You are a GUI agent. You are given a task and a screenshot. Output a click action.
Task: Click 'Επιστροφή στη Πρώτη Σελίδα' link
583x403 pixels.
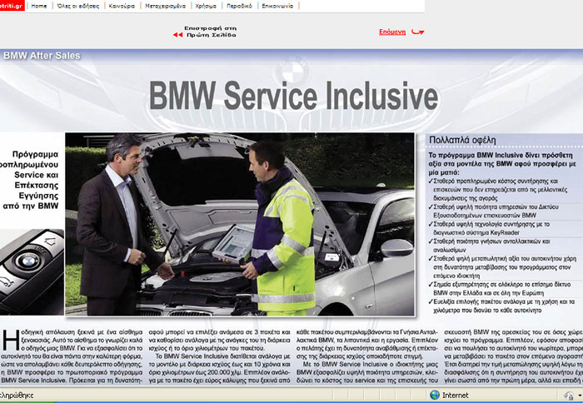211,32
